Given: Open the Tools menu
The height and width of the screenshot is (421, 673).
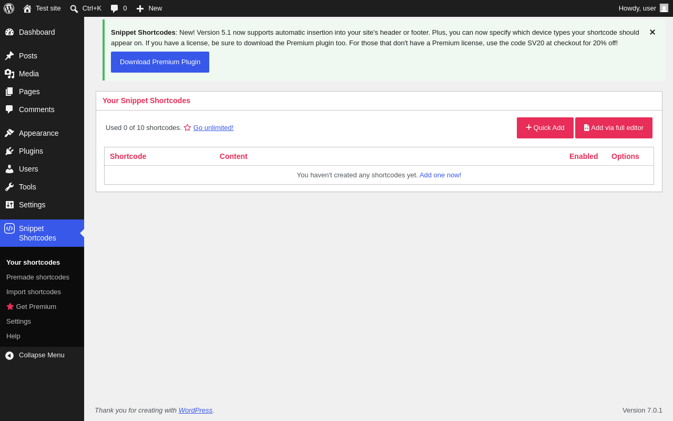Looking at the screenshot, I should [42, 187].
